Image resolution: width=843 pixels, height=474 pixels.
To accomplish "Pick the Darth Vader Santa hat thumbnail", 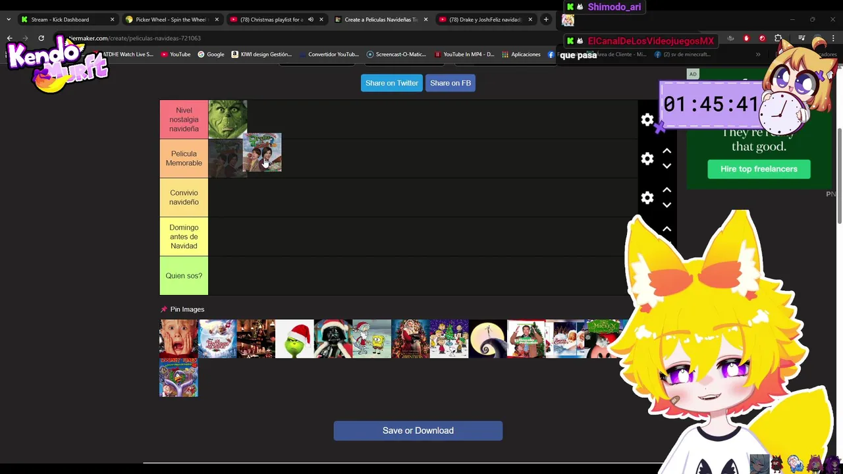I will tap(333, 339).
